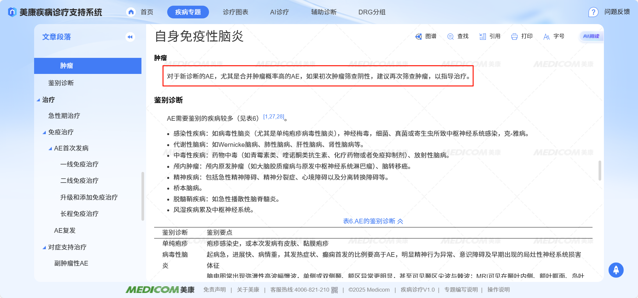Viewport: 638px width, 298px height.
Task: Open the 图谱 knowledge graph icon
Action: [x=418, y=36]
